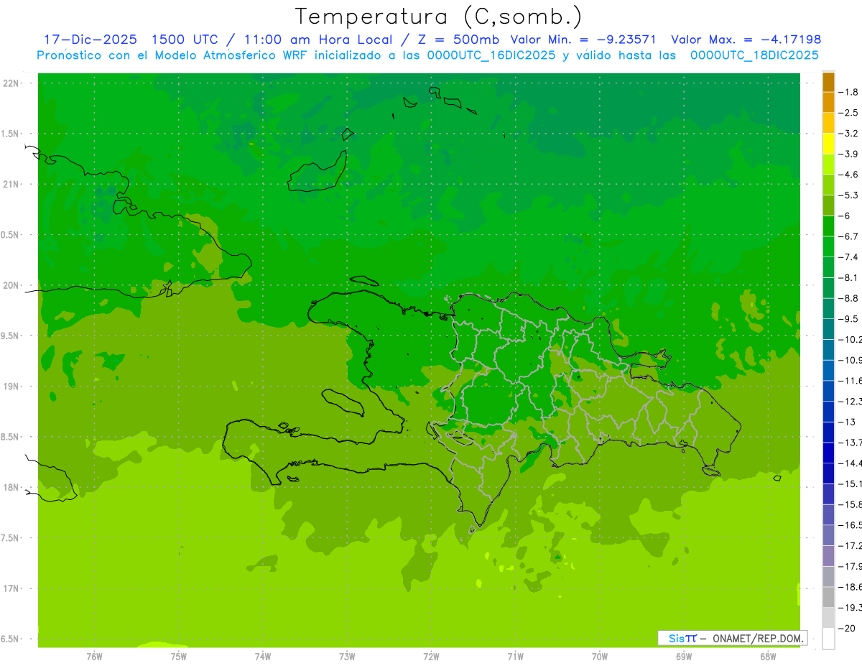This screenshot has height=666, width=862.
Task: Click the 'Valor Max. = -4.17198' text
Action: pos(746,40)
